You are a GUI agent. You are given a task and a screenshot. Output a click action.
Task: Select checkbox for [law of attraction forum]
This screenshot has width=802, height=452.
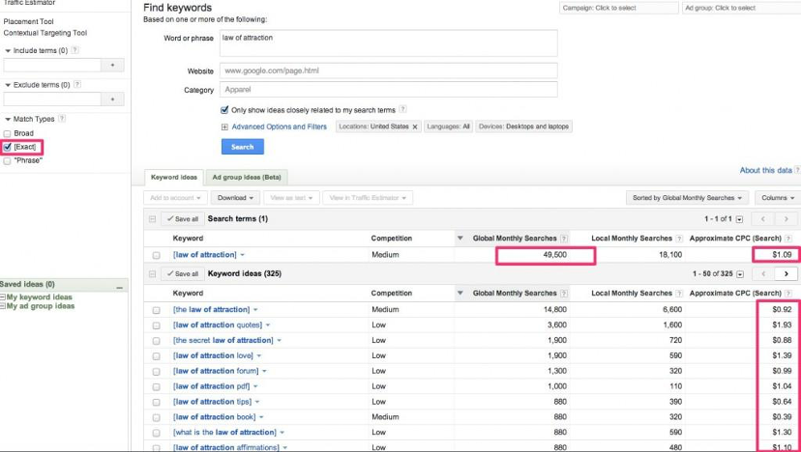click(x=156, y=371)
